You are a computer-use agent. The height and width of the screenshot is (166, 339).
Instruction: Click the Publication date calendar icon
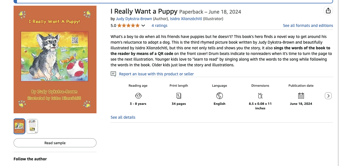pyautogui.click(x=301, y=95)
